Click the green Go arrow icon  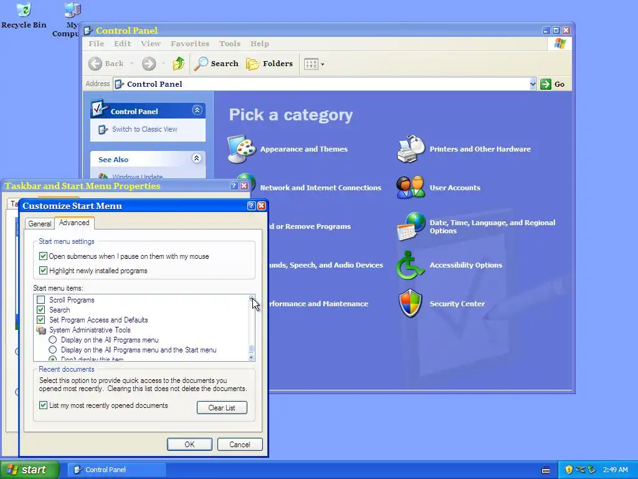click(545, 84)
